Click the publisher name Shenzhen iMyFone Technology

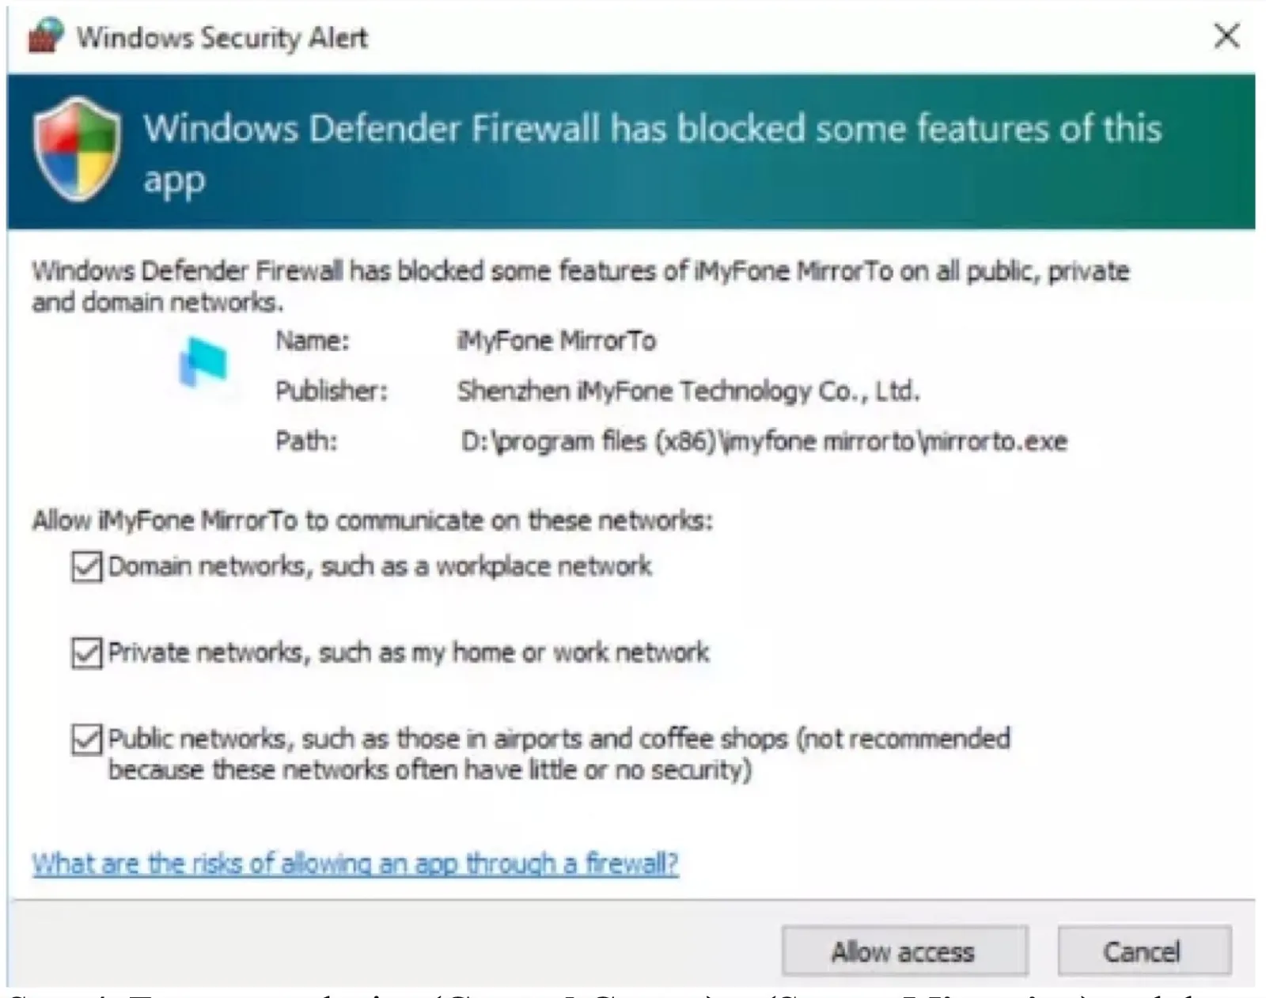pyautogui.click(x=688, y=391)
